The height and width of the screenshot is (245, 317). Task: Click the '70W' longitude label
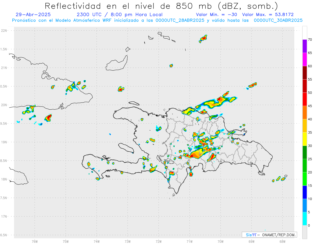tap(221, 242)
